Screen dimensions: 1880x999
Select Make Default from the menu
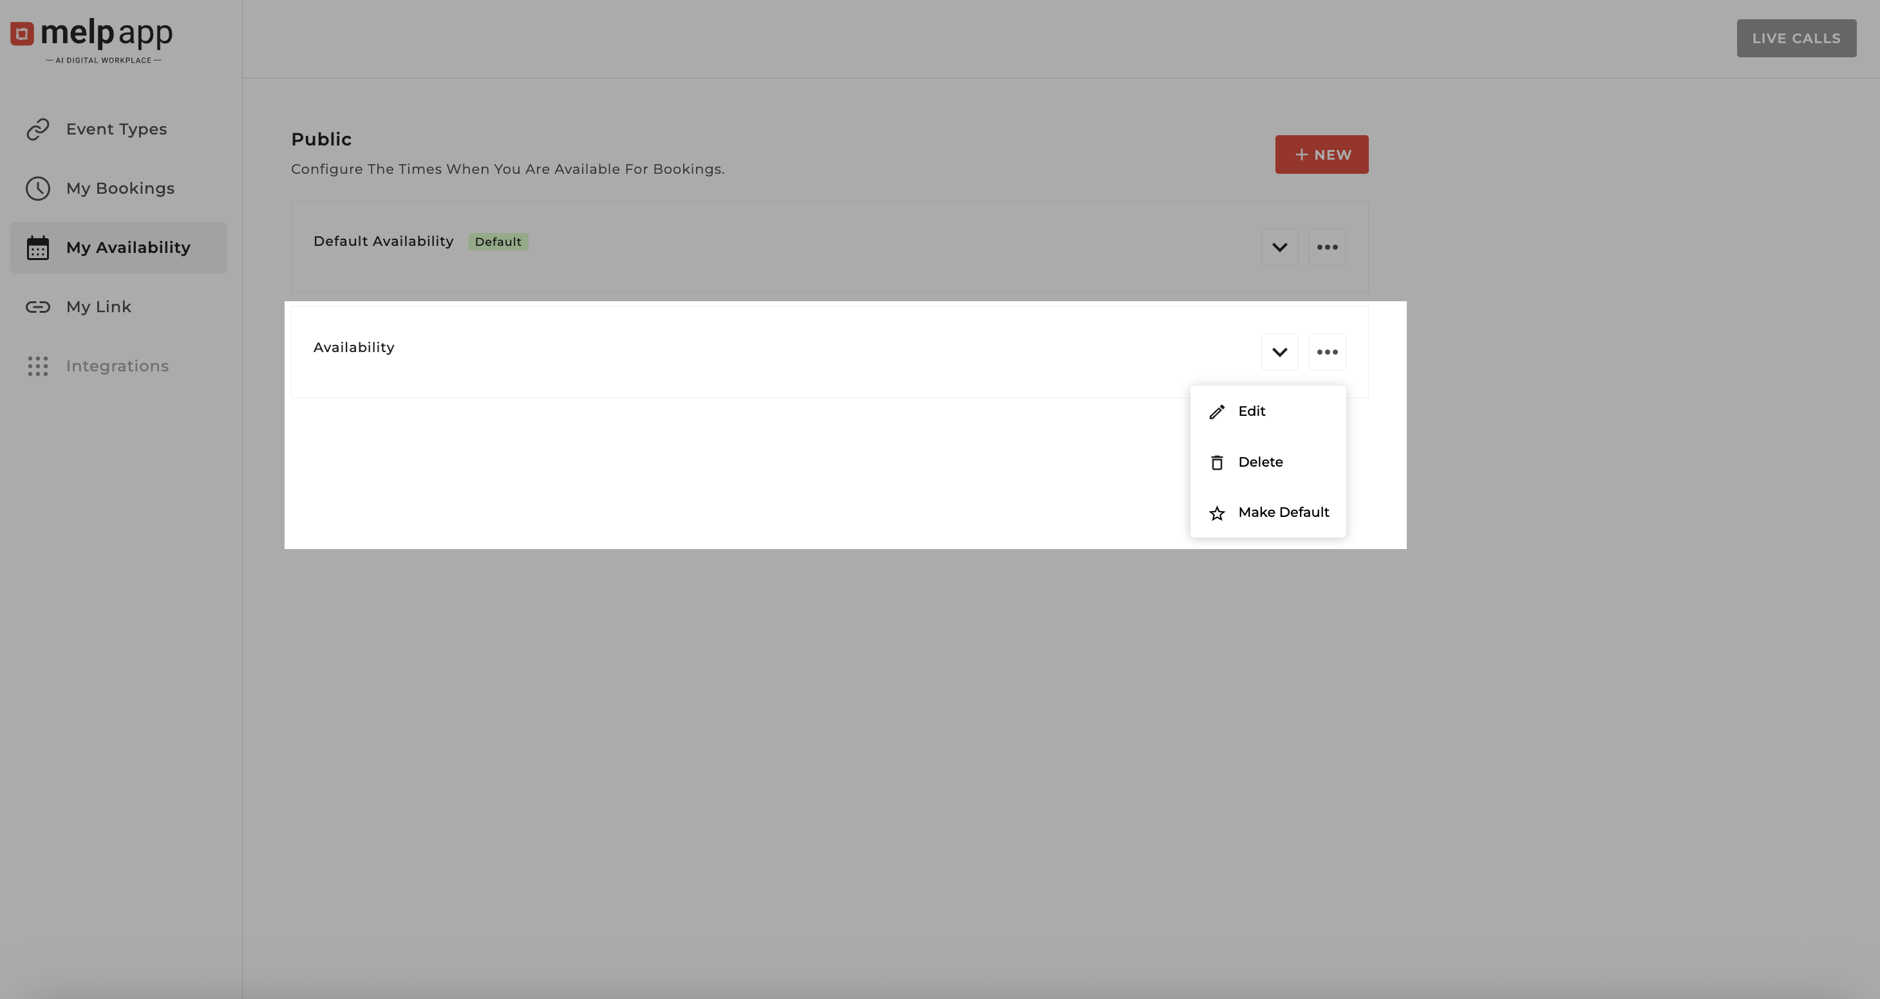click(1284, 512)
